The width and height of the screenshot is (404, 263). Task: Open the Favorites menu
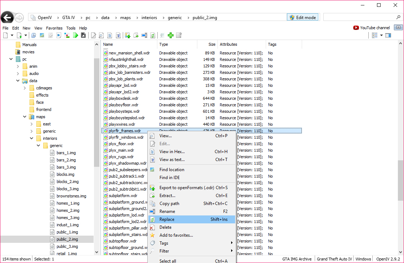click(x=54, y=28)
